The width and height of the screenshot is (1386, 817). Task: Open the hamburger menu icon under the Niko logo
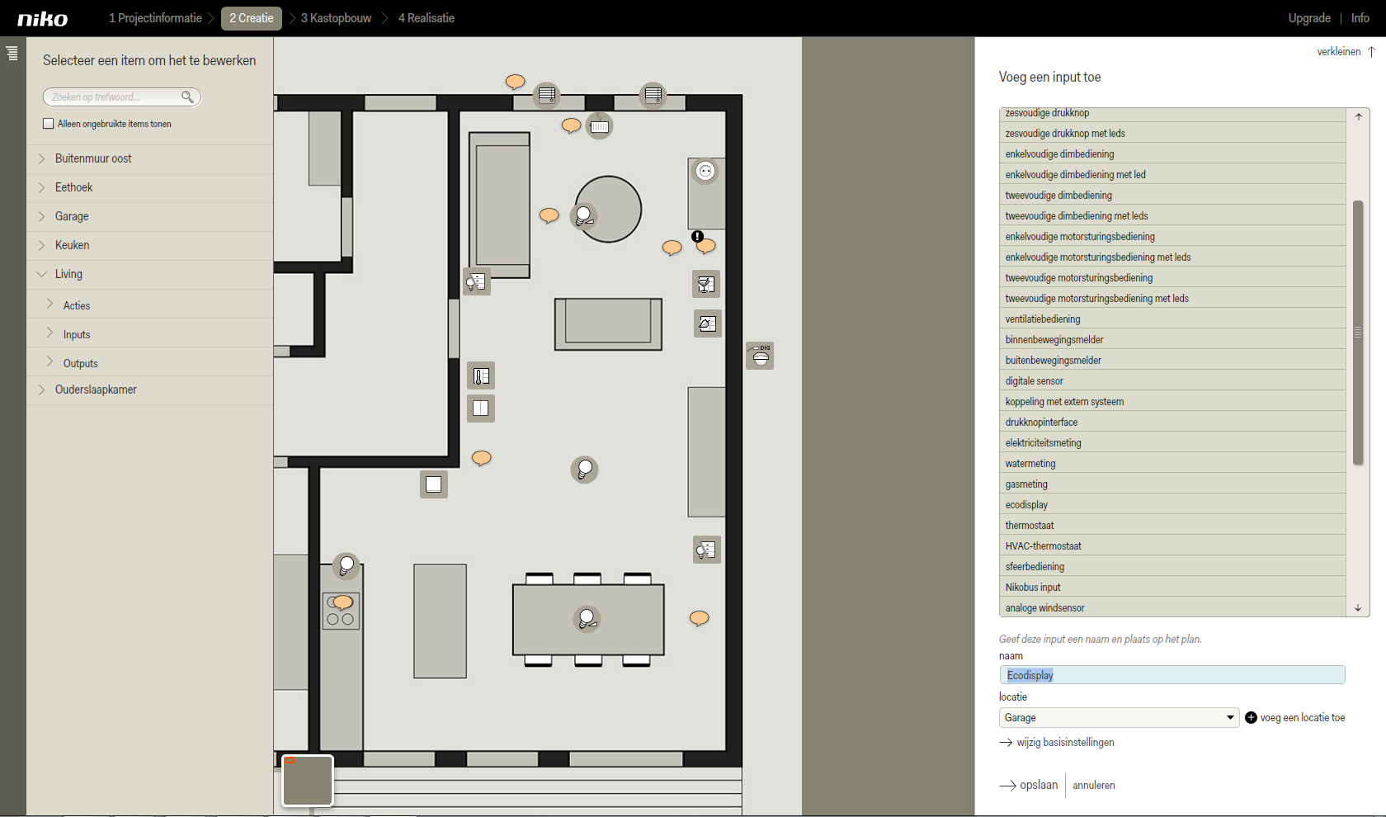(12, 54)
